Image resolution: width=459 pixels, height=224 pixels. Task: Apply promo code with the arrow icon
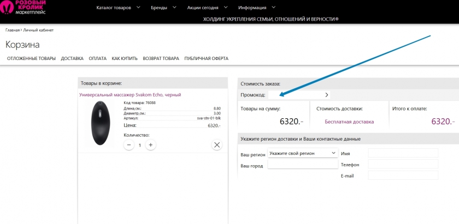click(327, 95)
